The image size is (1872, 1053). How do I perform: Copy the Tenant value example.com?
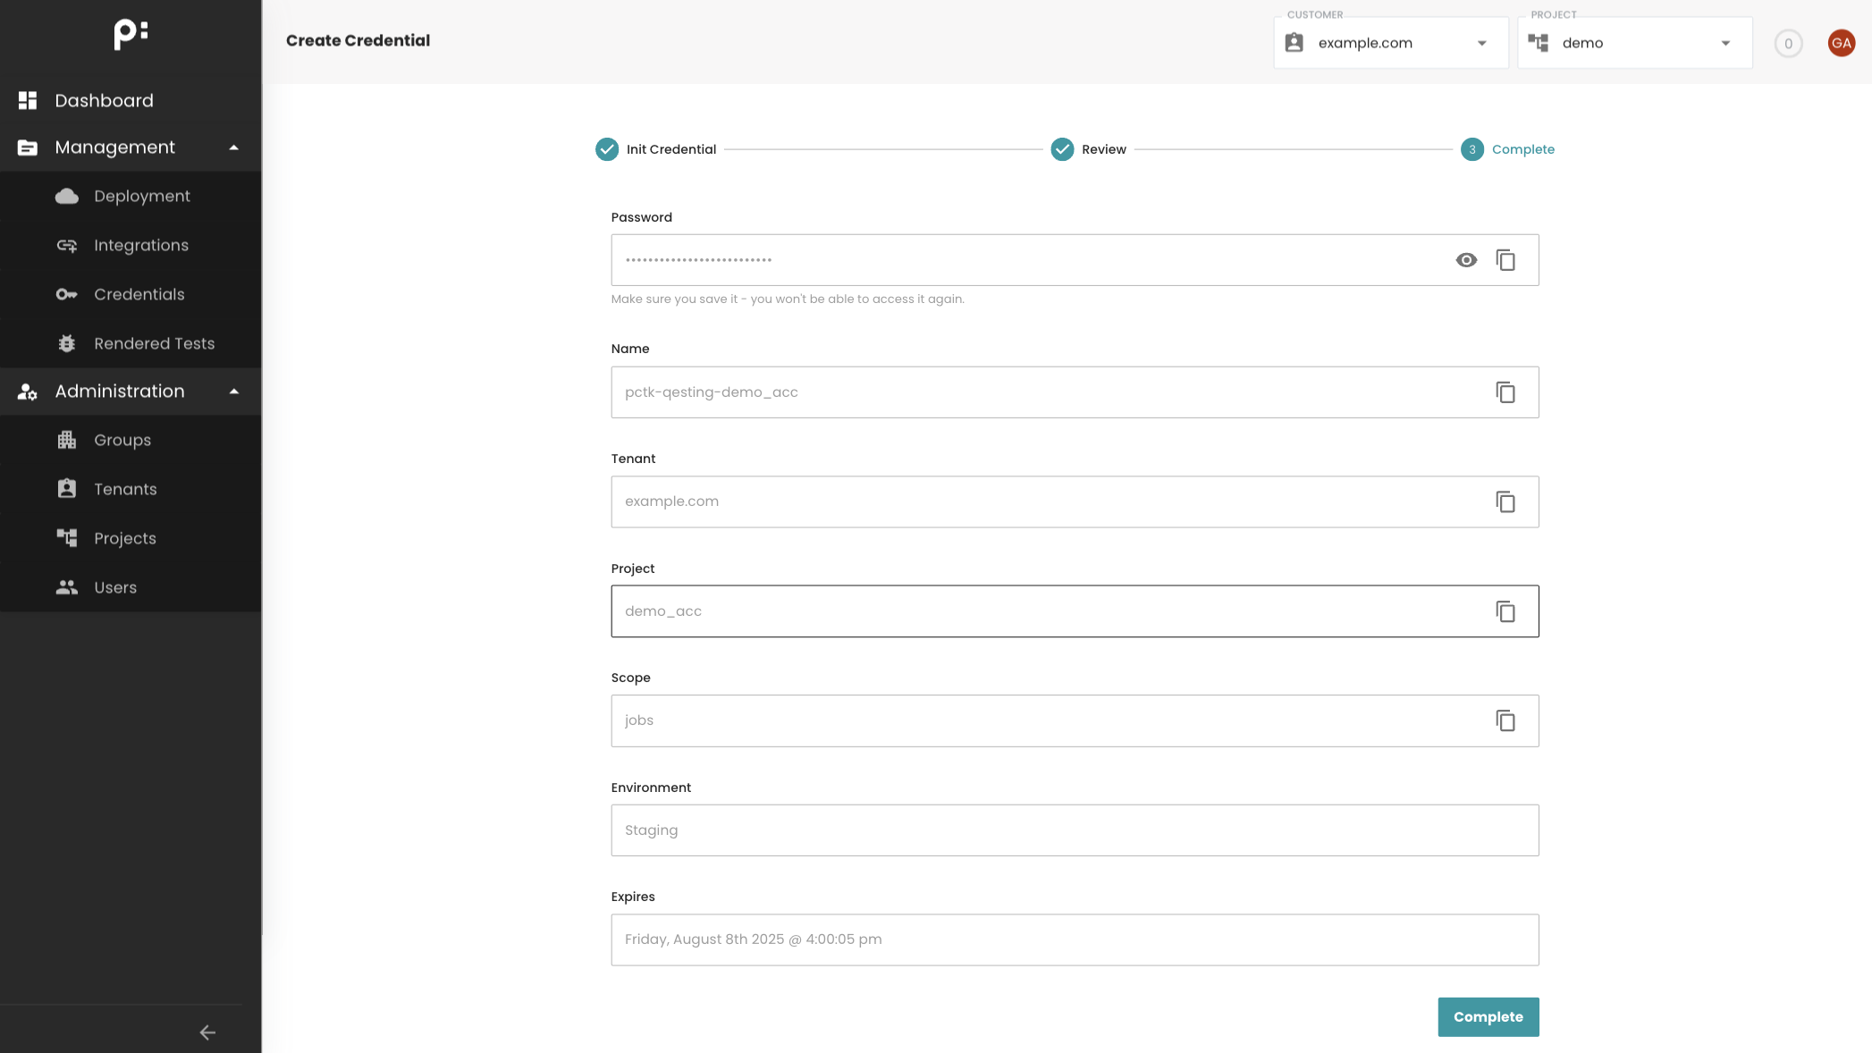tap(1506, 501)
